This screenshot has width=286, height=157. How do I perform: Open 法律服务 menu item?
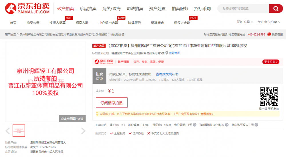[x=134, y=23]
